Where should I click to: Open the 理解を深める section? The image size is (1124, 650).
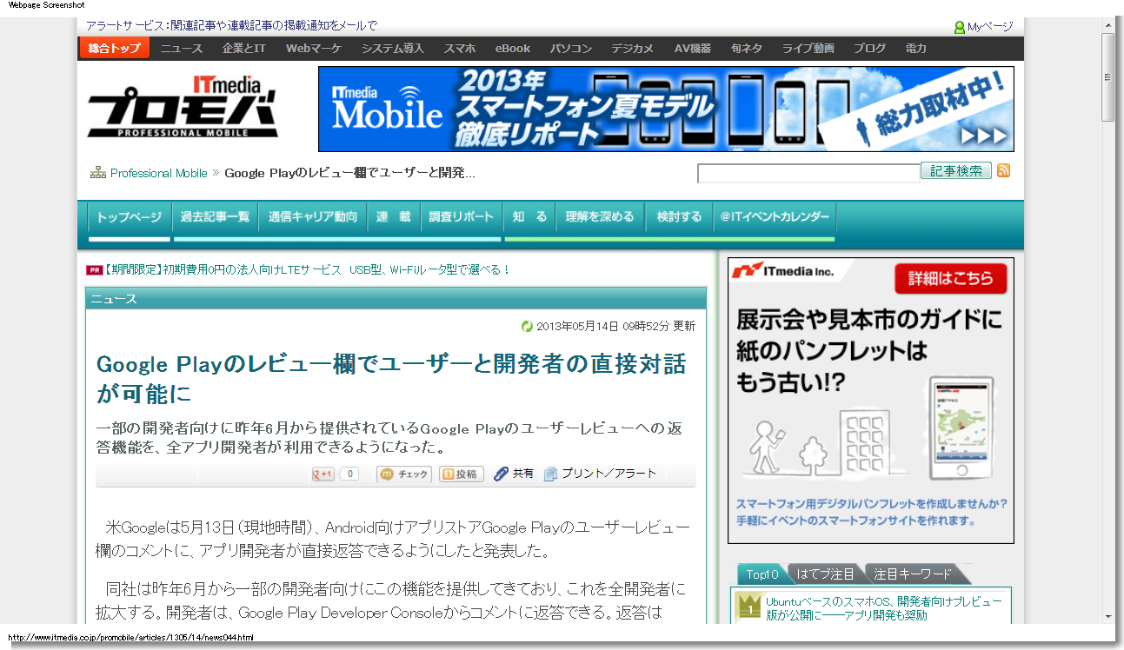pos(600,217)
